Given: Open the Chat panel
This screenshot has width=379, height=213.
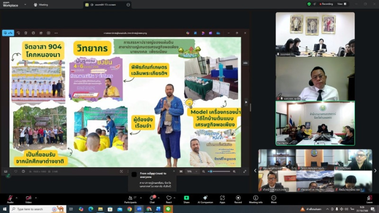Looking at the screenshot, I should [x=152, y=198].
